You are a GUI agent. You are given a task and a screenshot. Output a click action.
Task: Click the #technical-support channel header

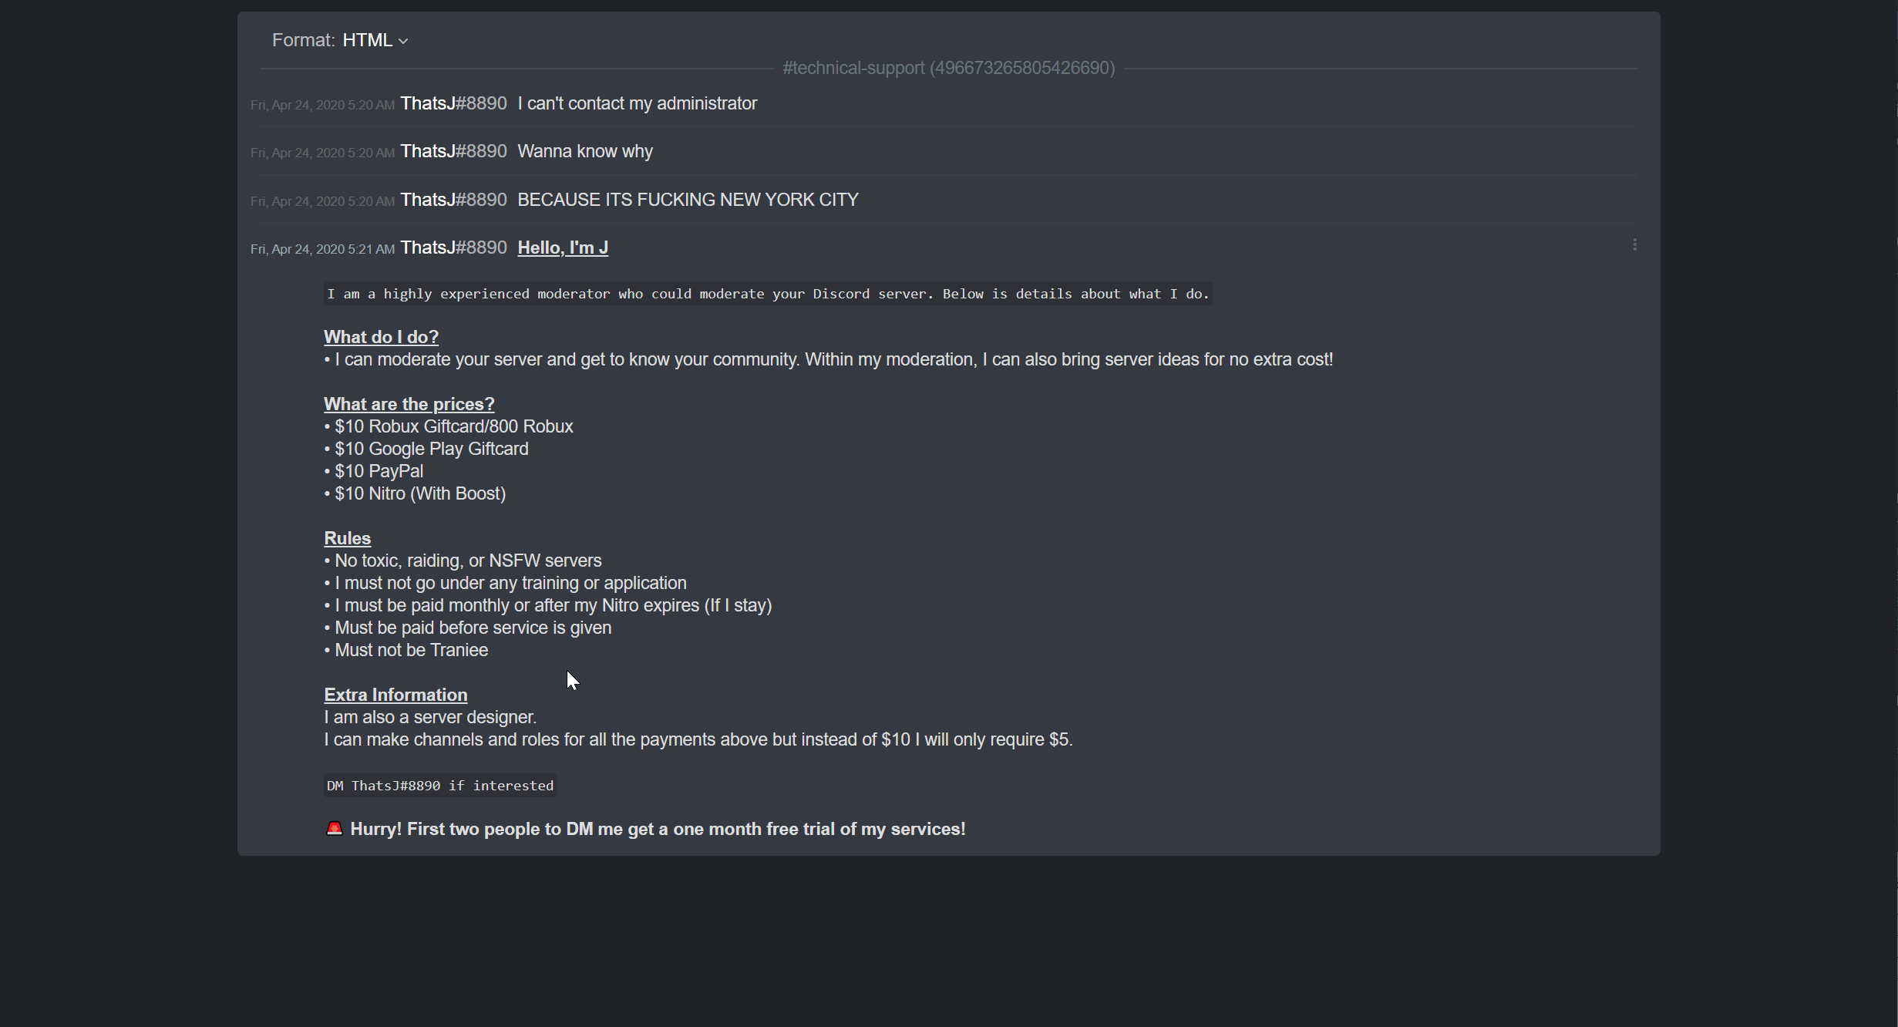tap(948, 68)
